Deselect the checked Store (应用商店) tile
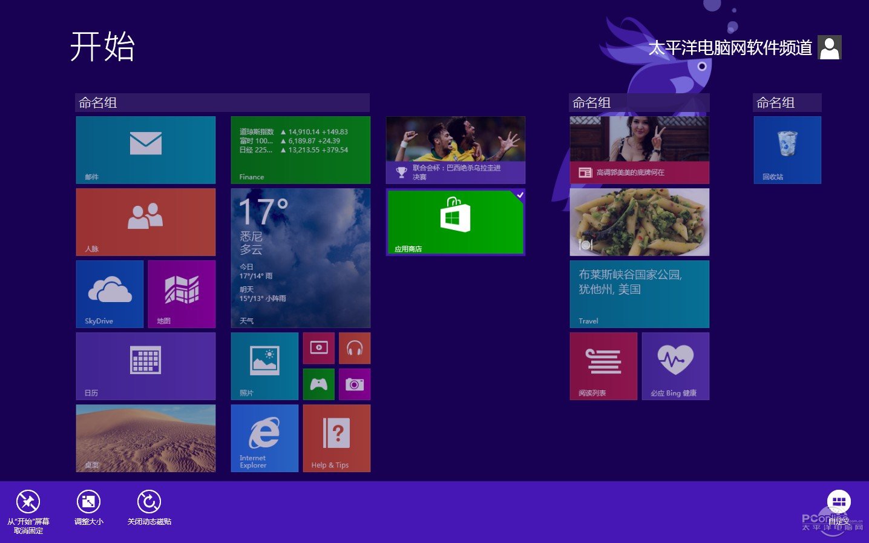The image size is (869, 543). (x=456, y=222)
